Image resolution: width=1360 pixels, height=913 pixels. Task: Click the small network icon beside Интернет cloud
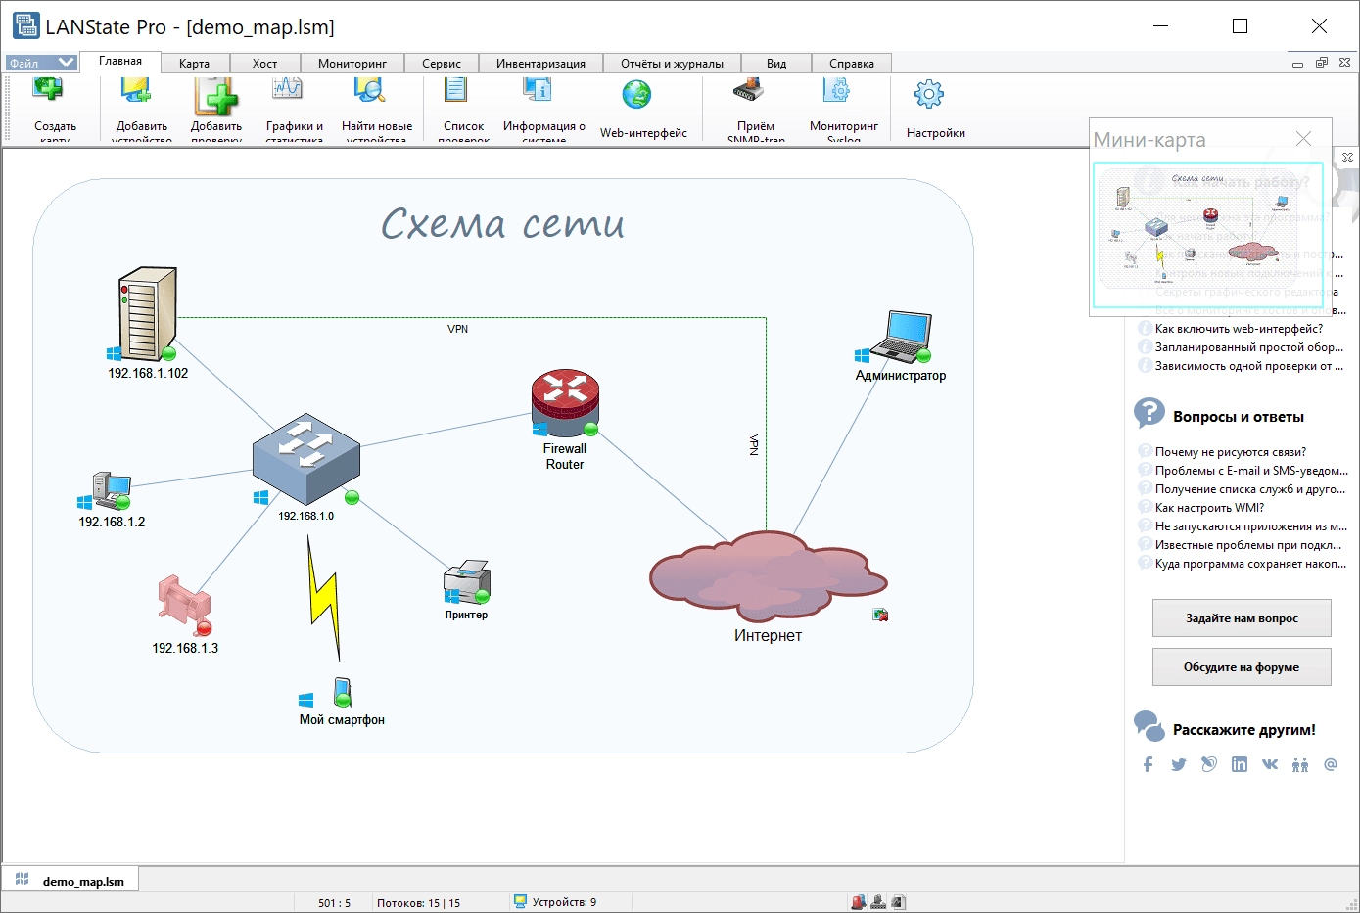[x=880, y=615]
